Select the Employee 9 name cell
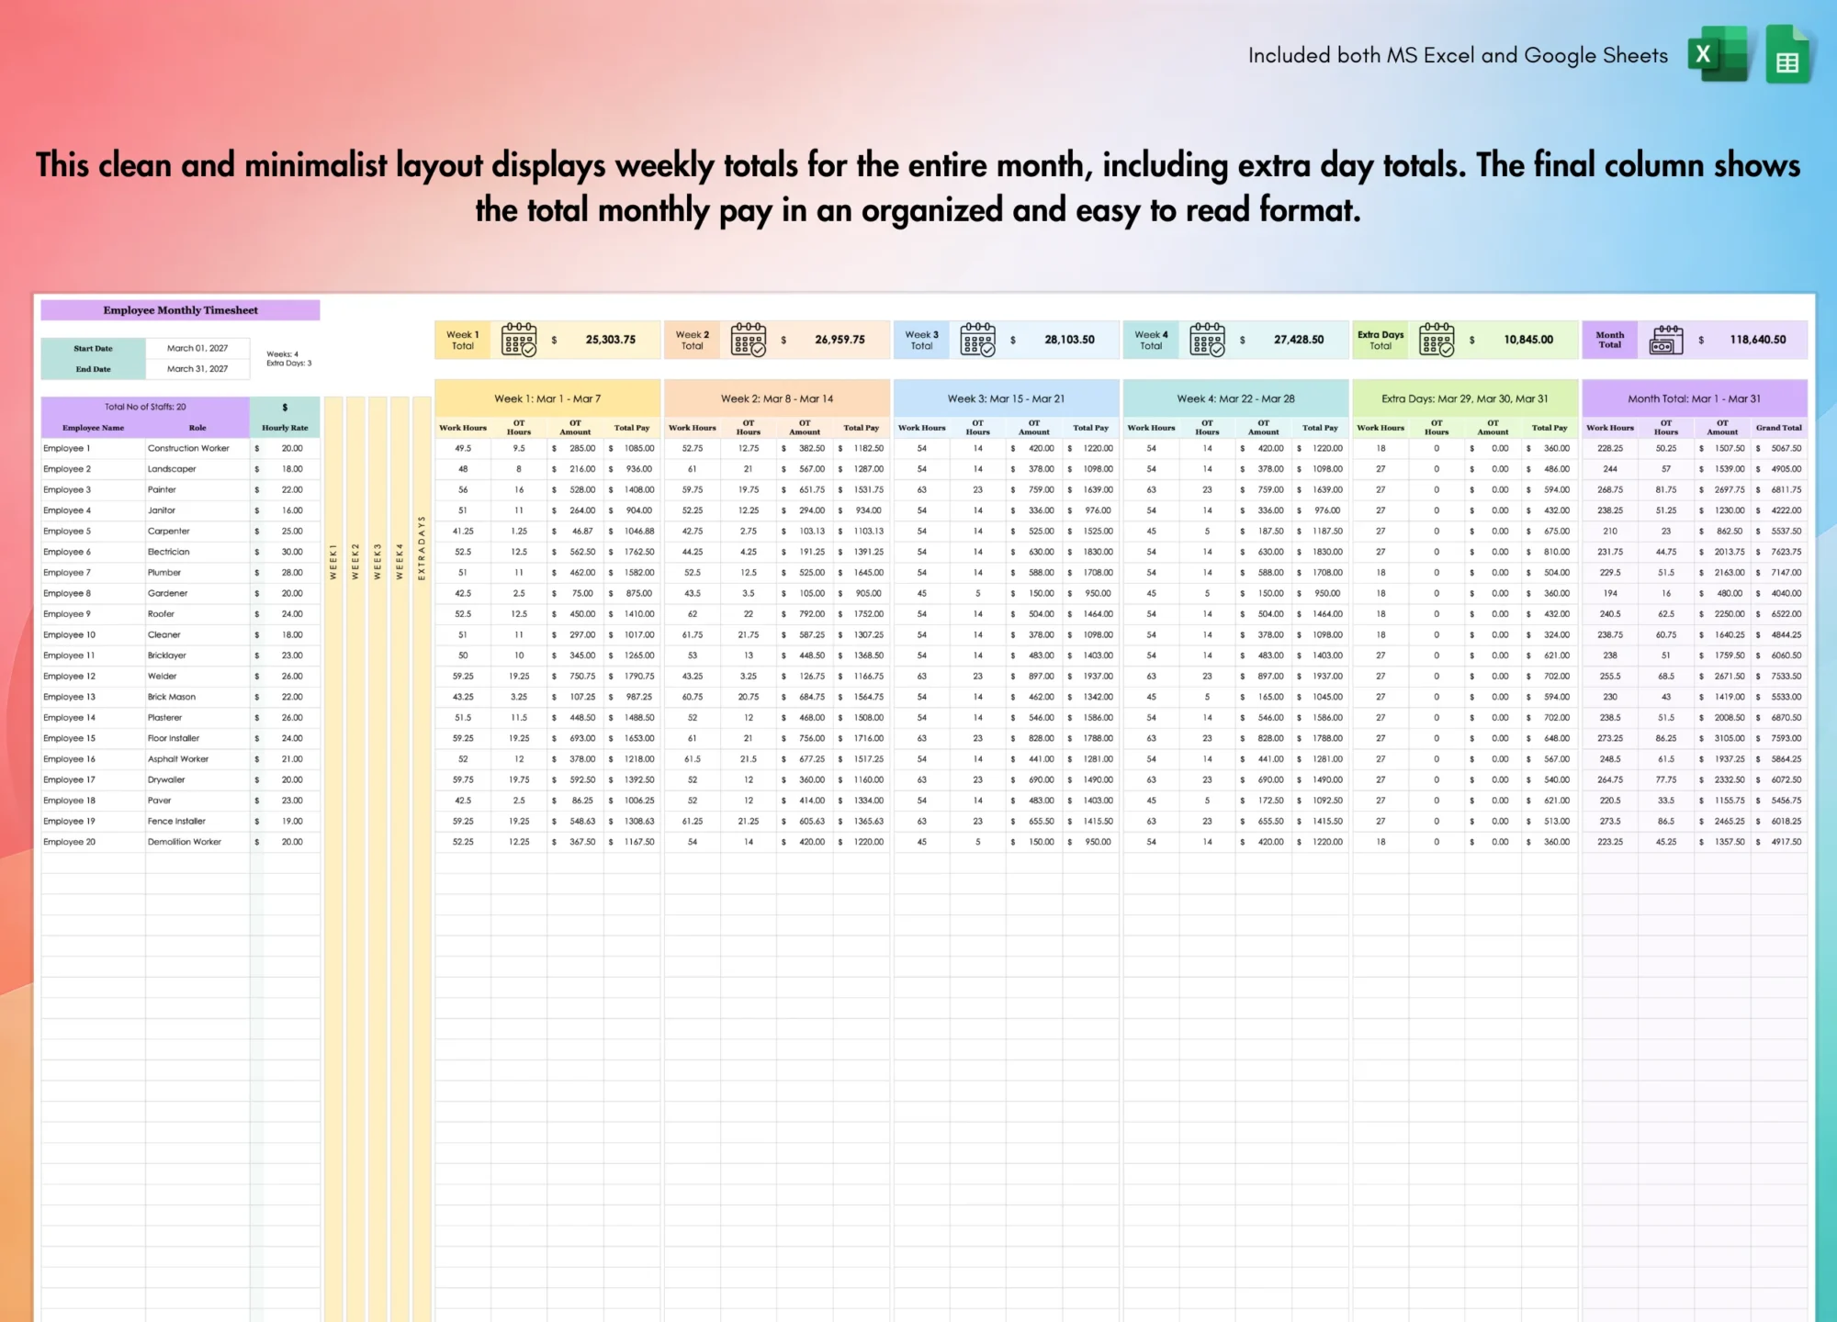 pos(93,614)
